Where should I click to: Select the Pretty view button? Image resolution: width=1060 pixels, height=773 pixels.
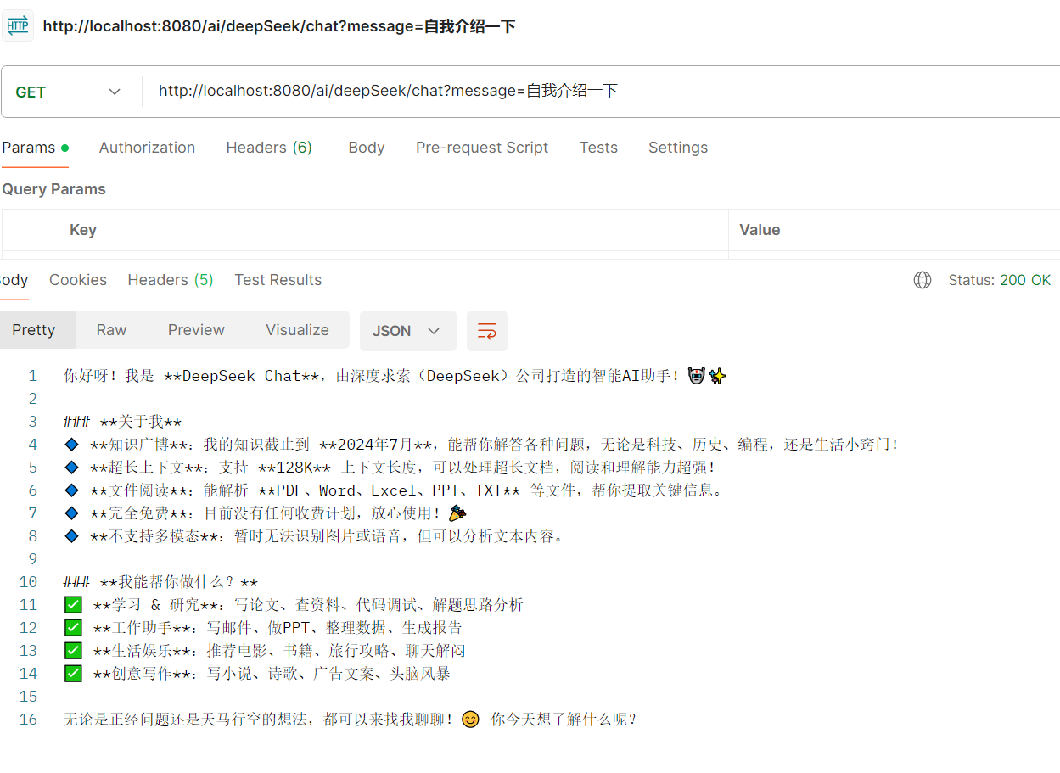tap(37, 330)
